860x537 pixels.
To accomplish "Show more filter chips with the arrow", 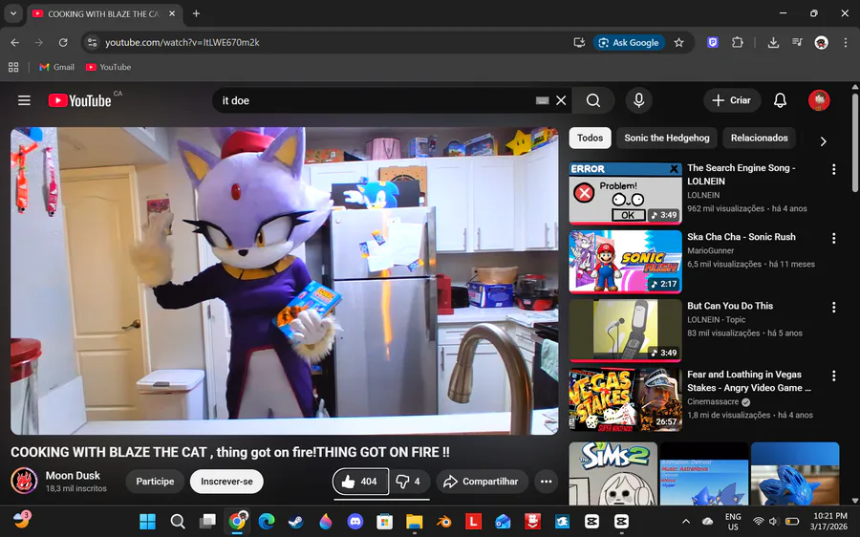I will (823, 141).
